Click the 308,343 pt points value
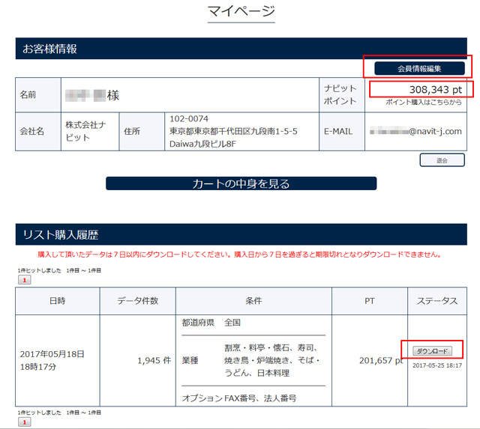Image resolution: width=480 pixels, height=429 pixels. coord(436,90)
